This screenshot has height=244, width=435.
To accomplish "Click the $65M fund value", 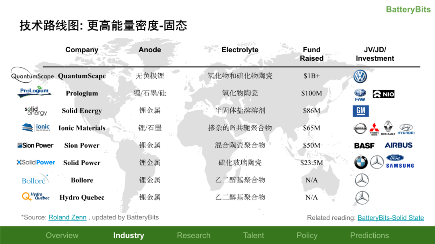I will pyautogui.click(x=311, y=128).
